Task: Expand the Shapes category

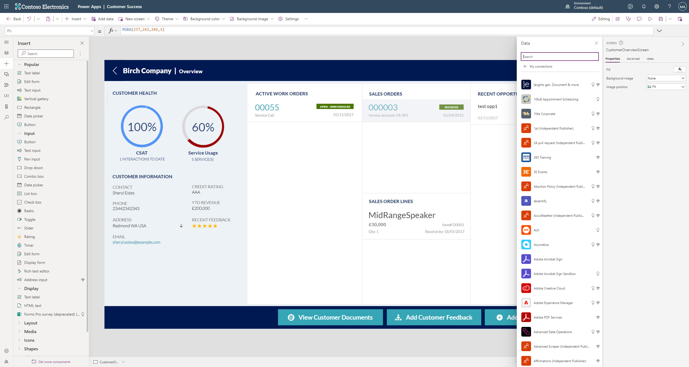Action: click(20, 349)
